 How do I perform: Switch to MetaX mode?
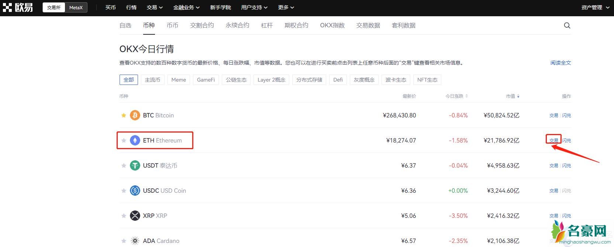(76, 7)
